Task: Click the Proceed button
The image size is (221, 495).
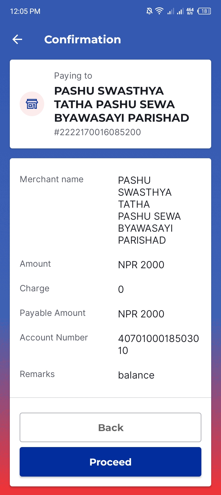Action: point(110,462)
